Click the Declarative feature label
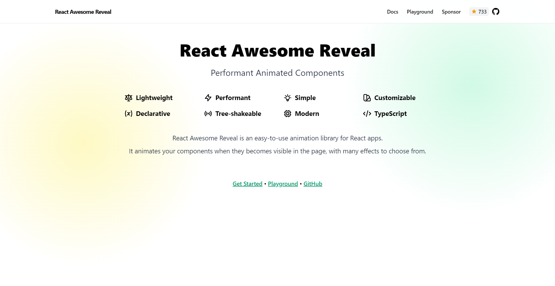 pyautogui.click(x=153, y=114)
